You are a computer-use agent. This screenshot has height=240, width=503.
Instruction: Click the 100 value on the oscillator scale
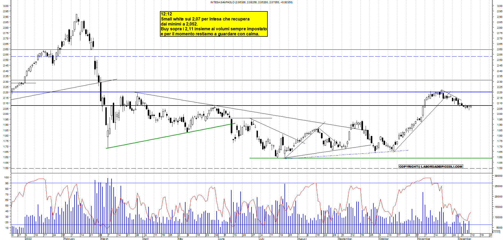coord(7,178)
